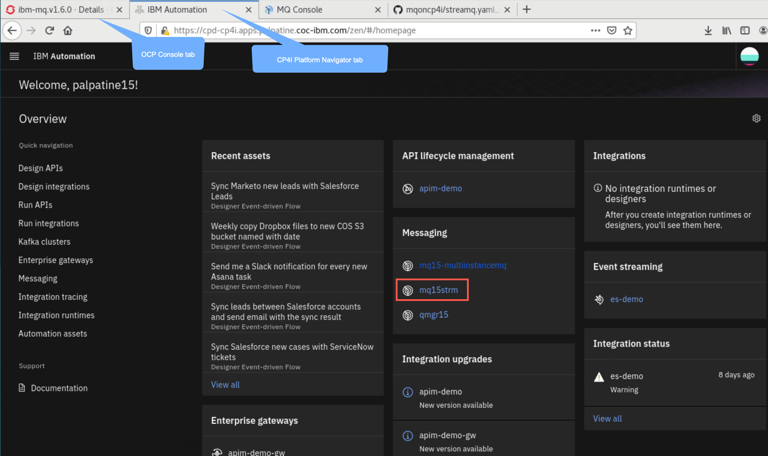Open Design APIs in quick navigation
The height and width of the screenshot is (456, 768).
(x=40, y=168)
